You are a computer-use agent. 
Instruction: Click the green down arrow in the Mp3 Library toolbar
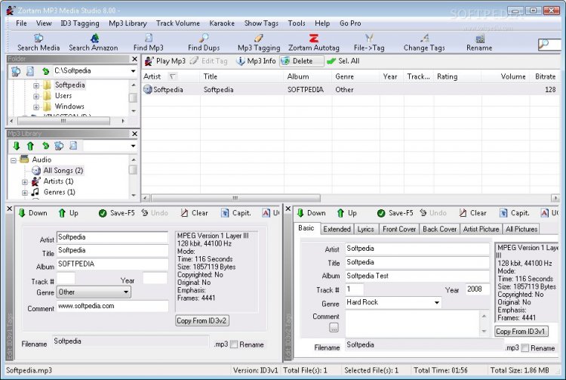[16, 146]
